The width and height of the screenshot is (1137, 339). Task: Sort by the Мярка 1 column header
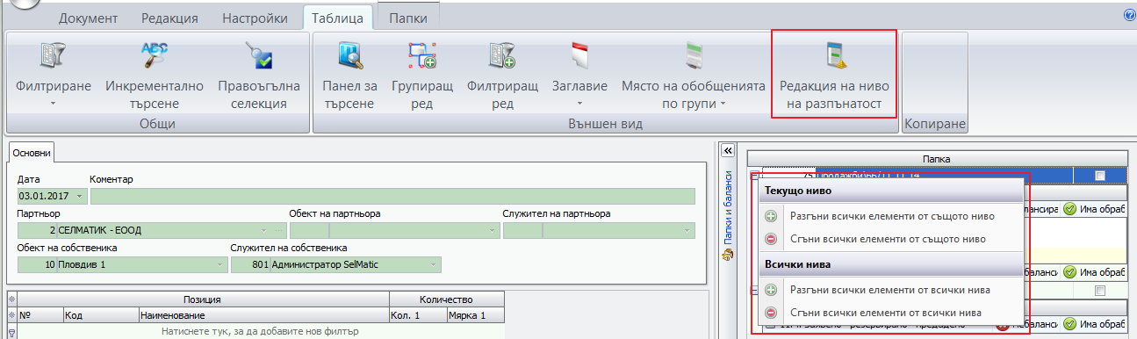click(x=475, y=314)
